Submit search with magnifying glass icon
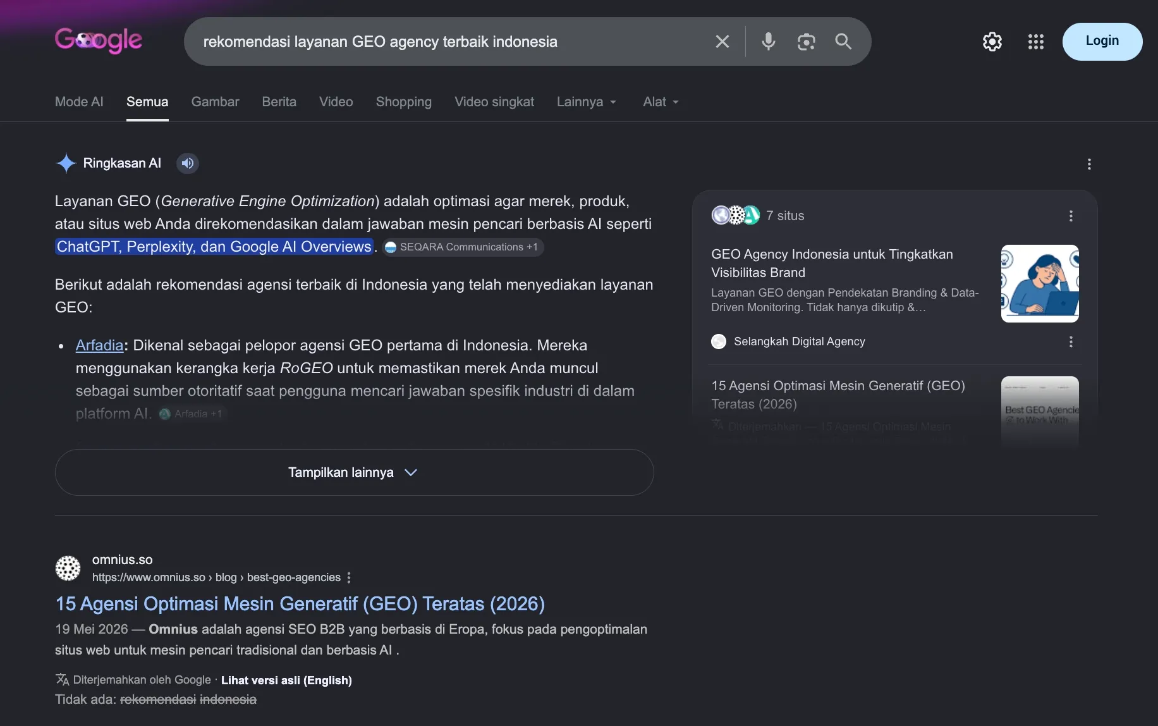 (843, 42)
